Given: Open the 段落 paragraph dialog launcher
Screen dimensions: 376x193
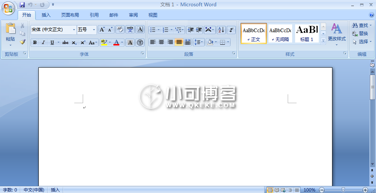Looking at the screenshot, I should coord(234,53).
